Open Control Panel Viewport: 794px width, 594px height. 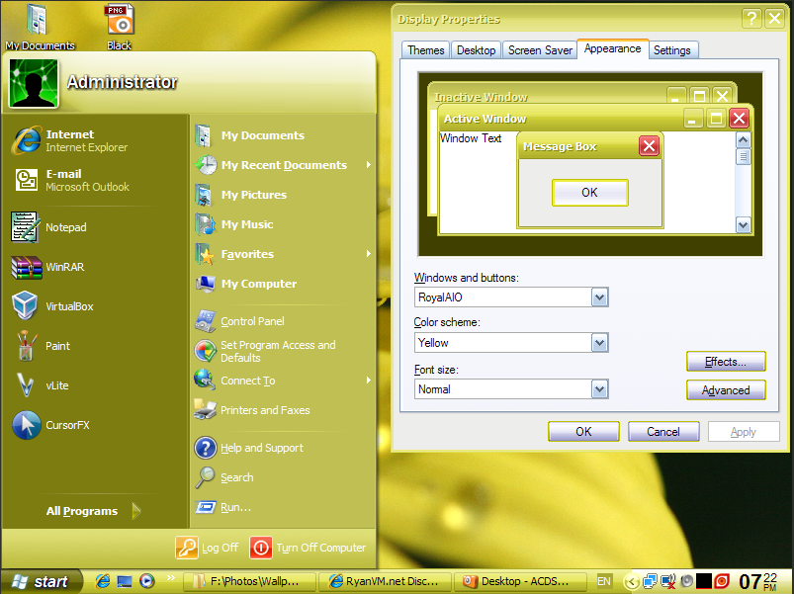point(283,321)
